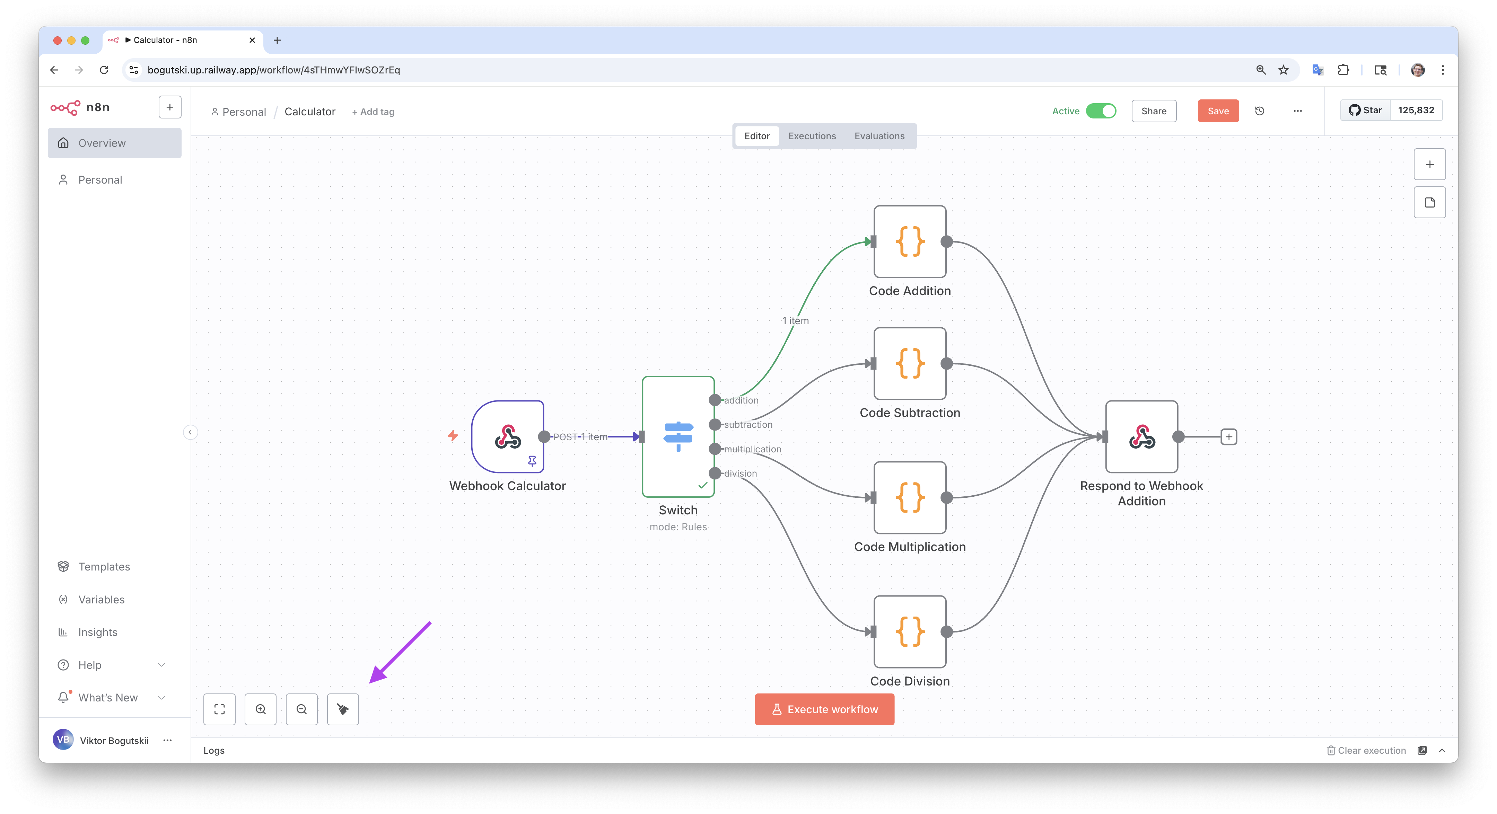Open the Evaluations tab
The width and height of the screenshot is (1497, 814).
[879, 136]
